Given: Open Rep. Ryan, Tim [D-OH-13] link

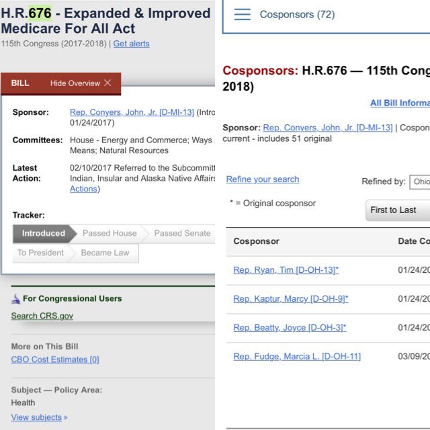Looking at the screenshot, I should 286,270.
